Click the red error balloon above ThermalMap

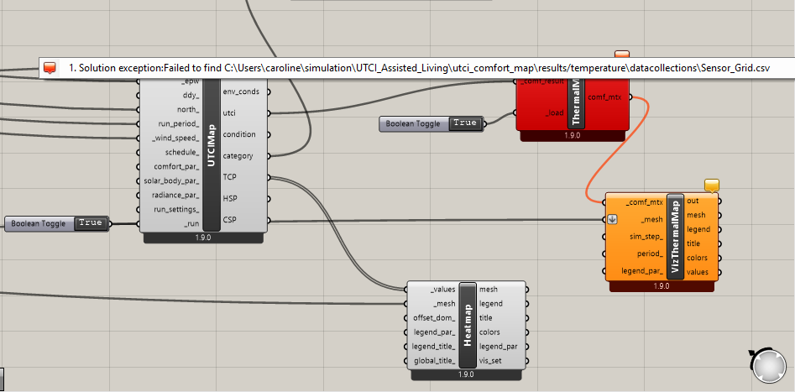(622, 55)
